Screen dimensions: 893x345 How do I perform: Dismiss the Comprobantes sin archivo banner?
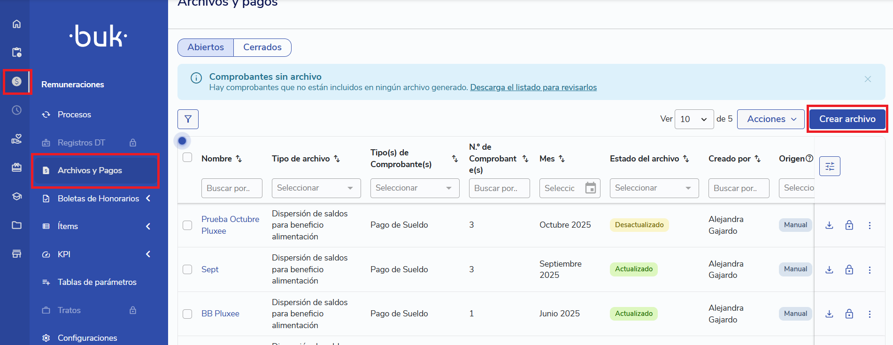coord(868,79)
